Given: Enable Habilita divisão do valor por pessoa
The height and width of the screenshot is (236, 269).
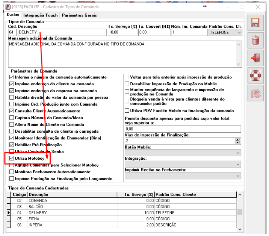Looking at the screenshot, I should [12, 97].
